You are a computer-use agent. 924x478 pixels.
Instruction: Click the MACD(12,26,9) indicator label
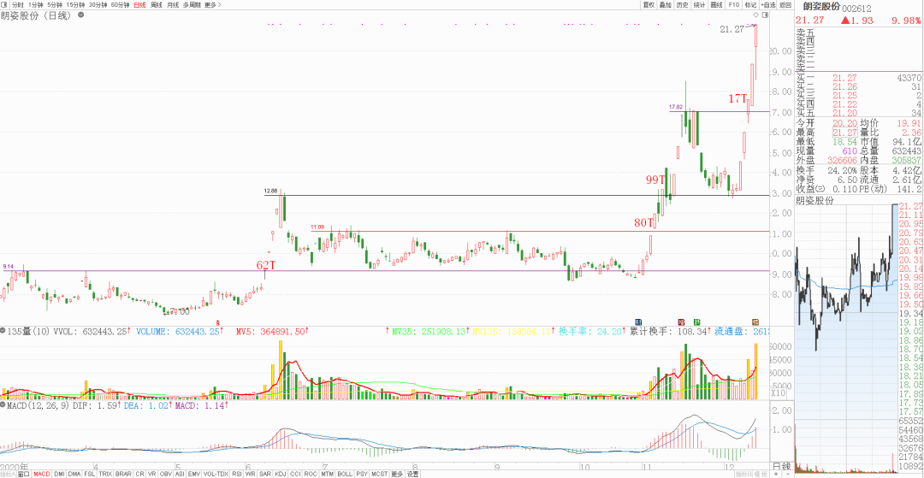[37, 405]
